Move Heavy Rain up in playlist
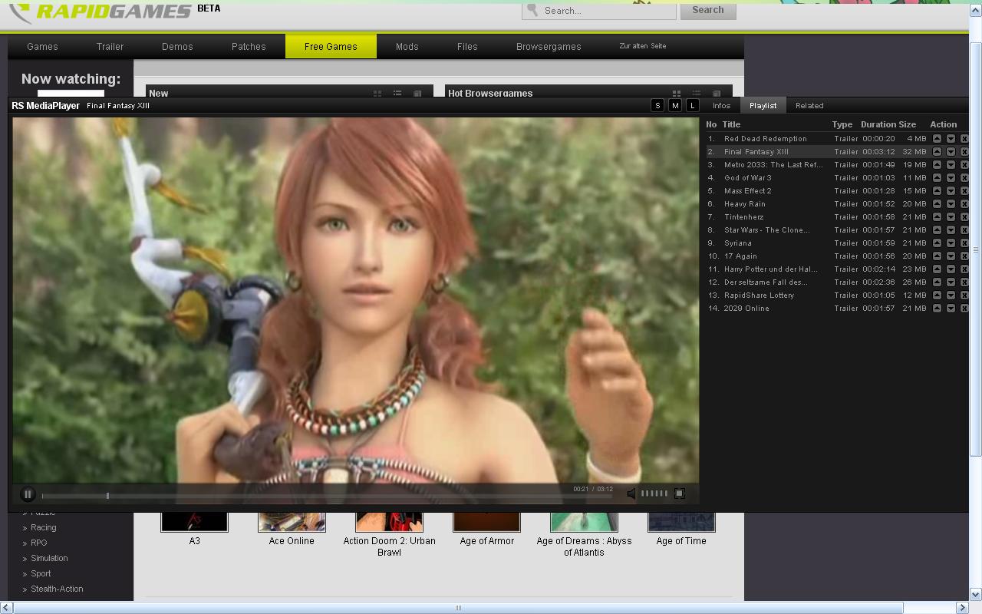Image resolution: width=982 pixels, height=614 pixels. [x=937, y=204]
